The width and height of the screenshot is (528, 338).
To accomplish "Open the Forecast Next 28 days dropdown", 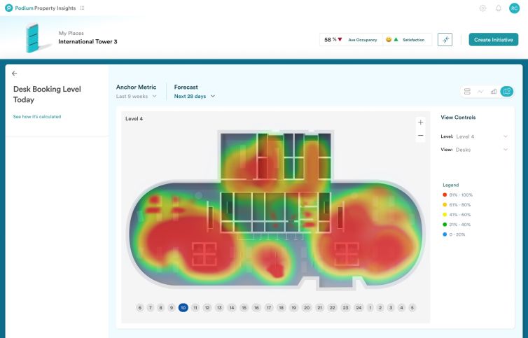I will point(195,97).
